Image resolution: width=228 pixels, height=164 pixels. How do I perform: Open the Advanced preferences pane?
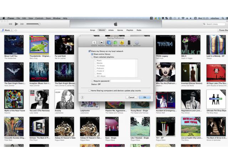pos(137,43)
